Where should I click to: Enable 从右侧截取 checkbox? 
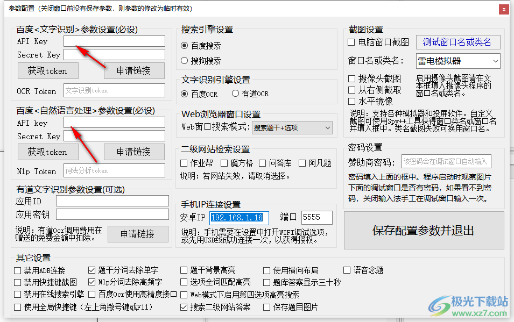click(x=352, y=90)
